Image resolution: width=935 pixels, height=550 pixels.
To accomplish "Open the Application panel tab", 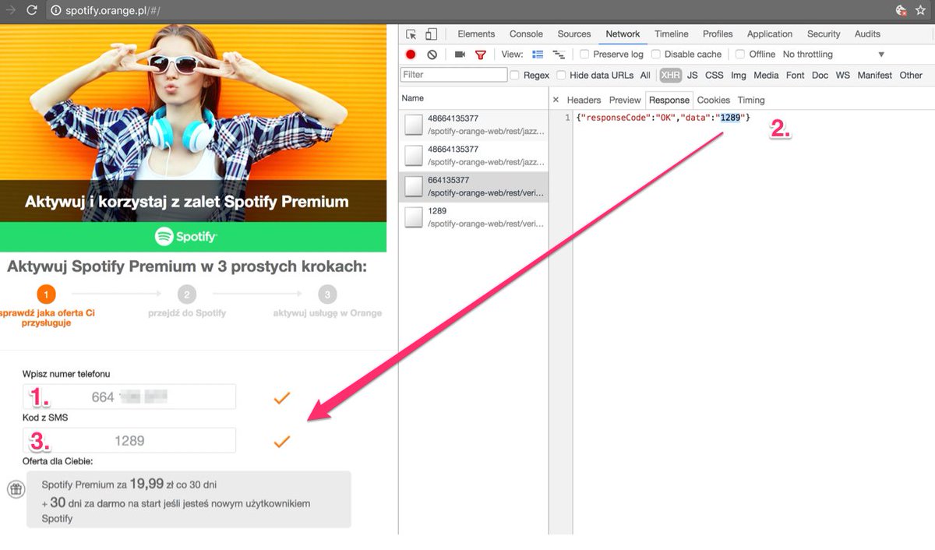I will (x=770, y=34).
